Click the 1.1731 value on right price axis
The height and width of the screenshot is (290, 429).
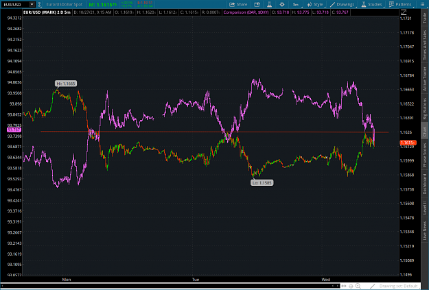406,19
